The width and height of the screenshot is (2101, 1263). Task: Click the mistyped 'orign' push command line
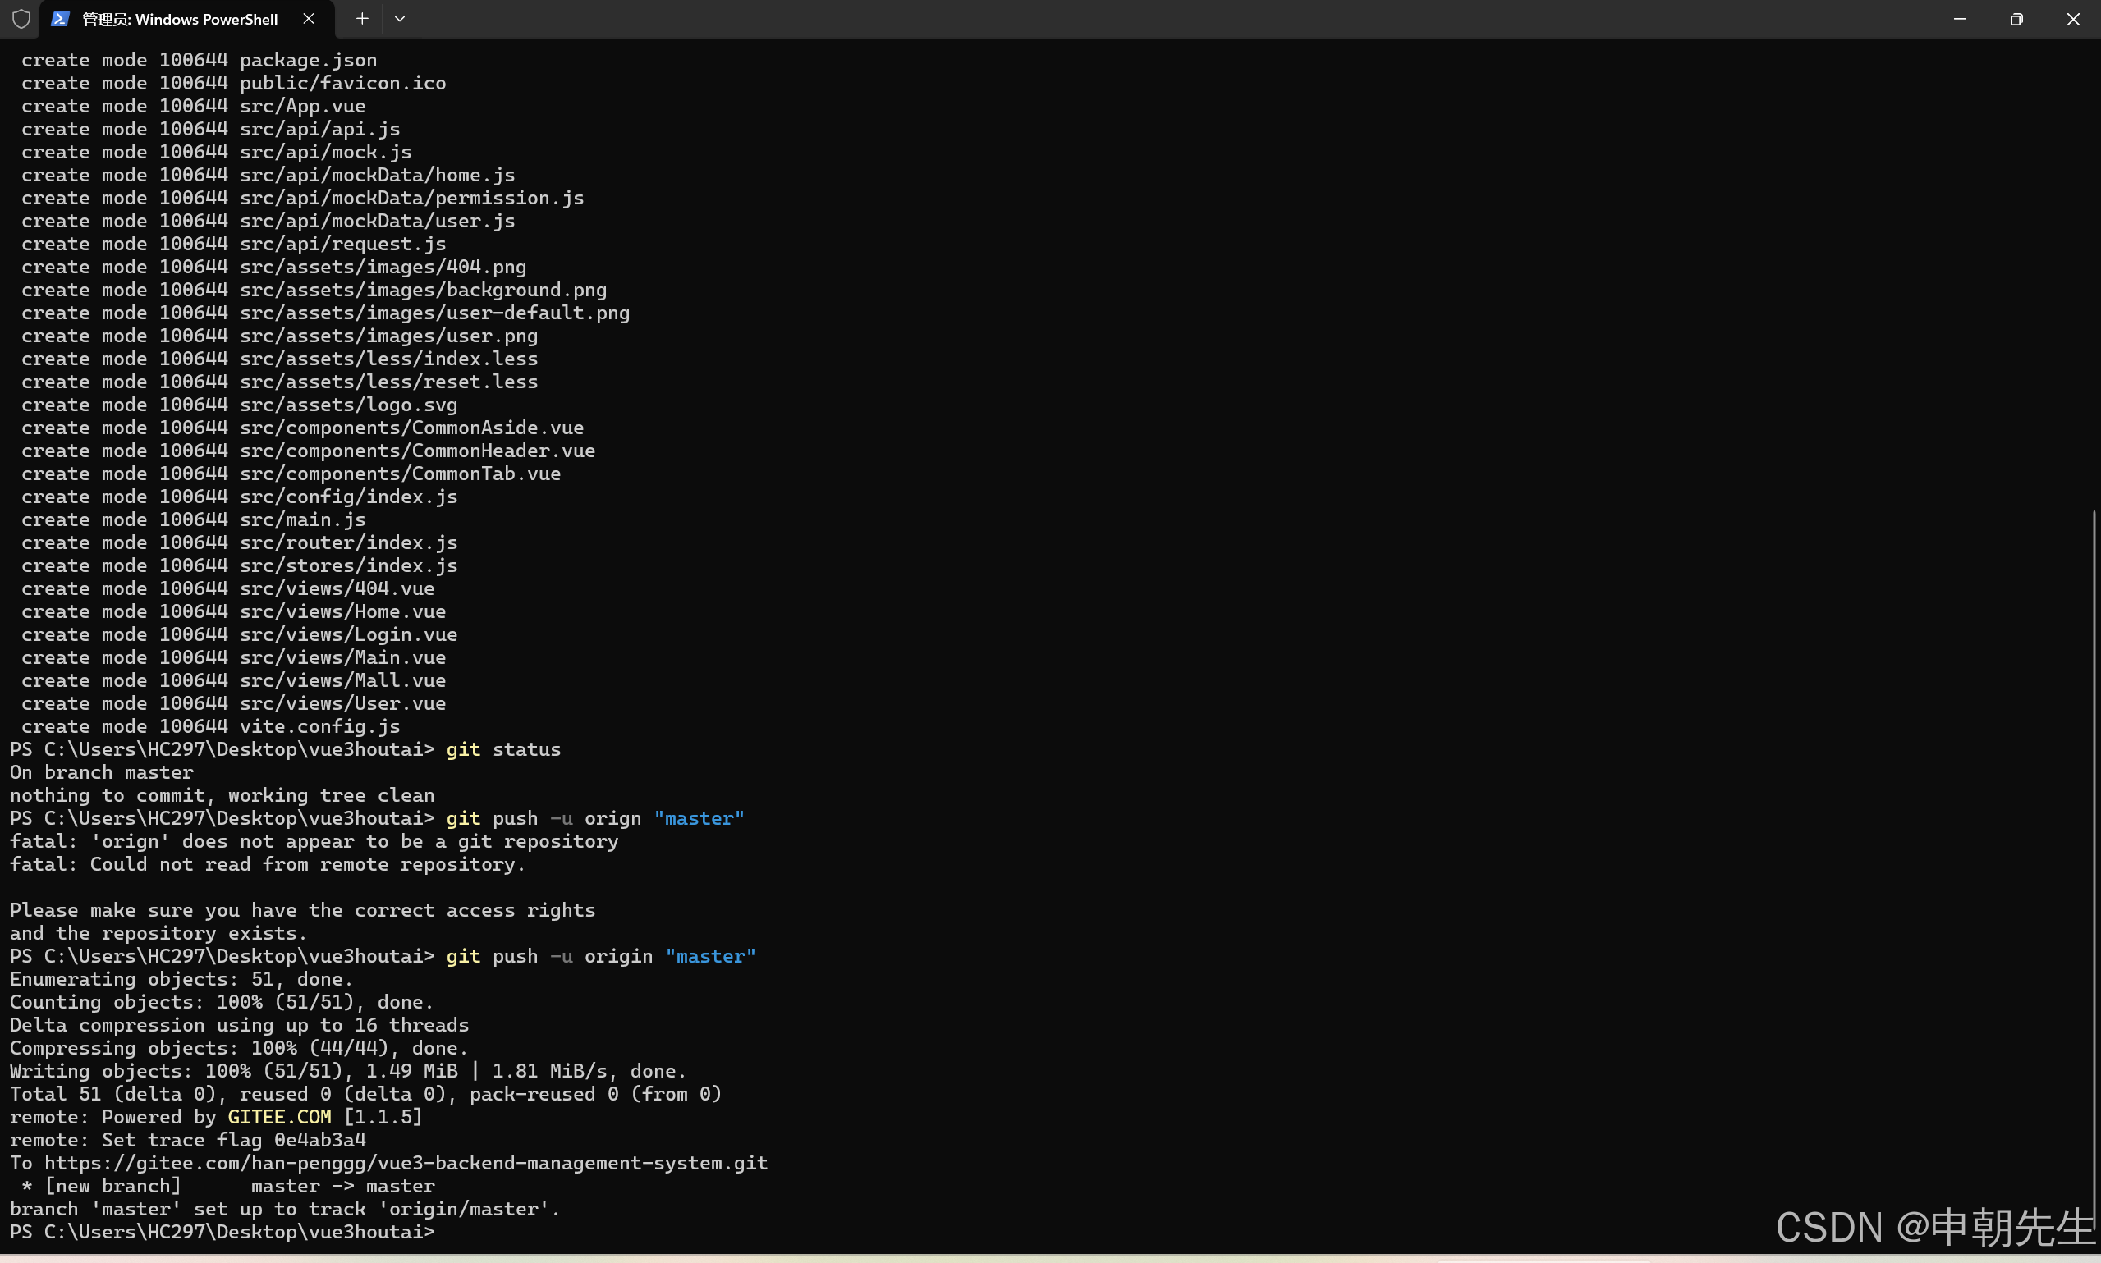594,818
